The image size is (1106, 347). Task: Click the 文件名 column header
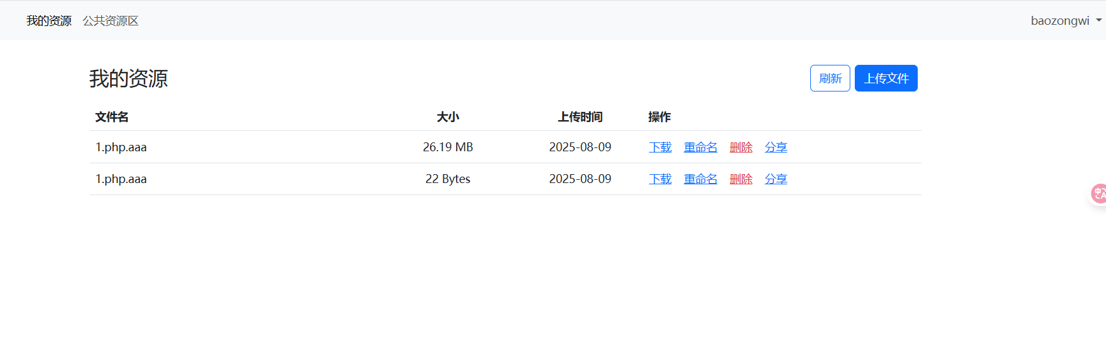112,117
